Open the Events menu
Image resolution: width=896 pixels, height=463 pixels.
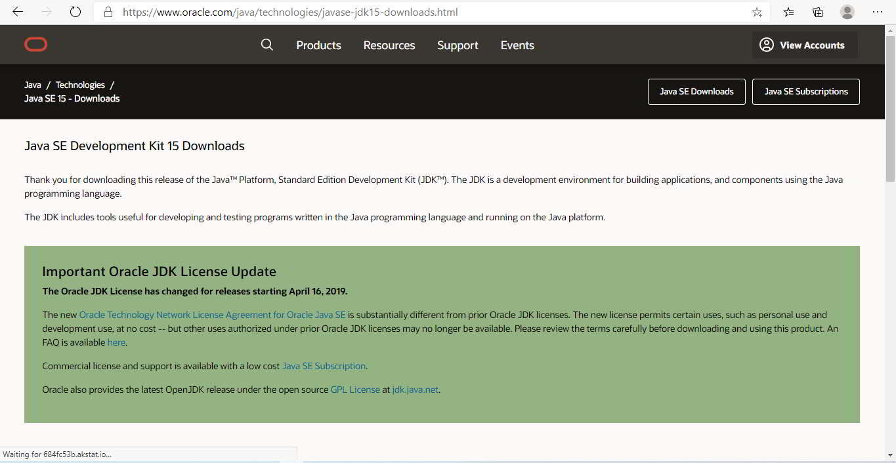517,45
